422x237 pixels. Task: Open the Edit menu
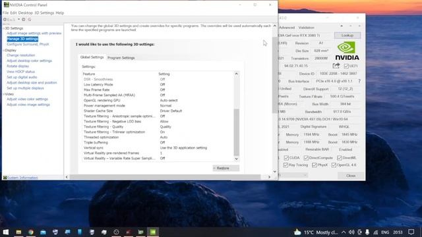(x=13, y=13)
